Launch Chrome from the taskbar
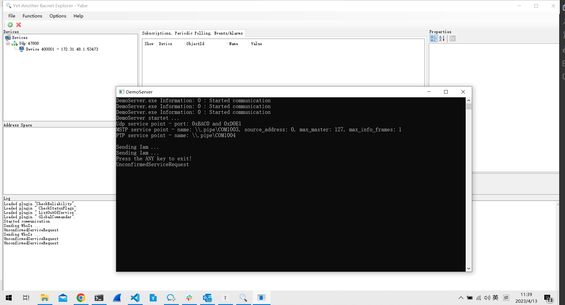Image resolution: width=565 pixels, height=305 pixels. (81, 298)
